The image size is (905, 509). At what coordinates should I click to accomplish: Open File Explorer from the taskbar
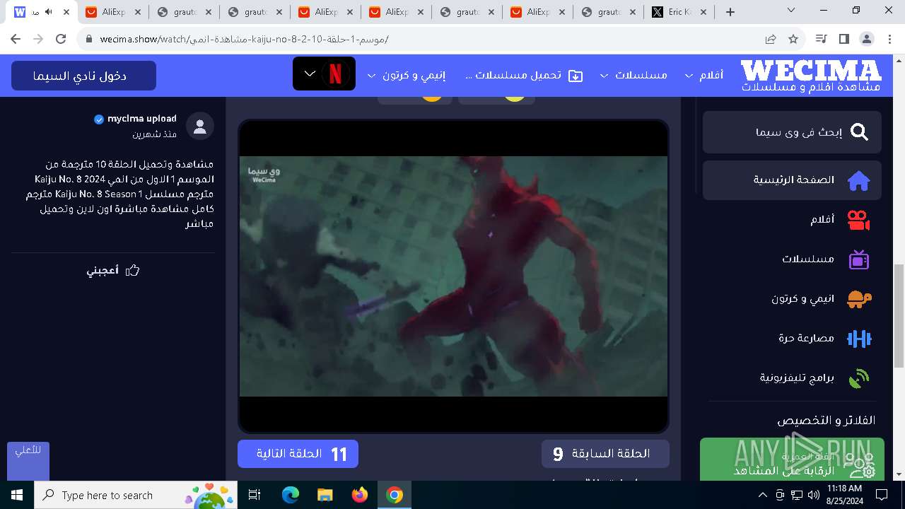(x=325, y=495)
